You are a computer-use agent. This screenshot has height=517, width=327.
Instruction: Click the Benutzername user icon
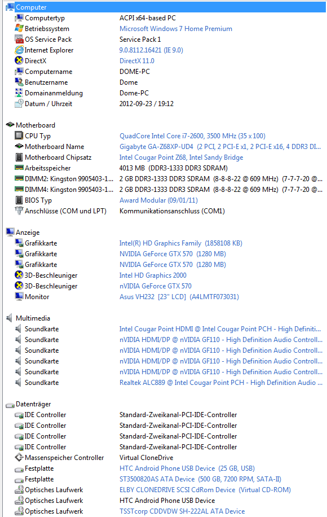click(x=19, y=82)
